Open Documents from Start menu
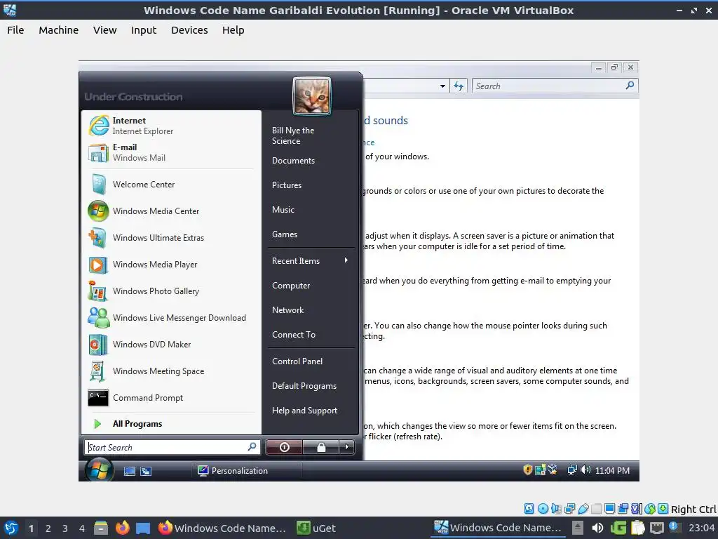This screenshot has height=539, width=718. tap(311, 161)
